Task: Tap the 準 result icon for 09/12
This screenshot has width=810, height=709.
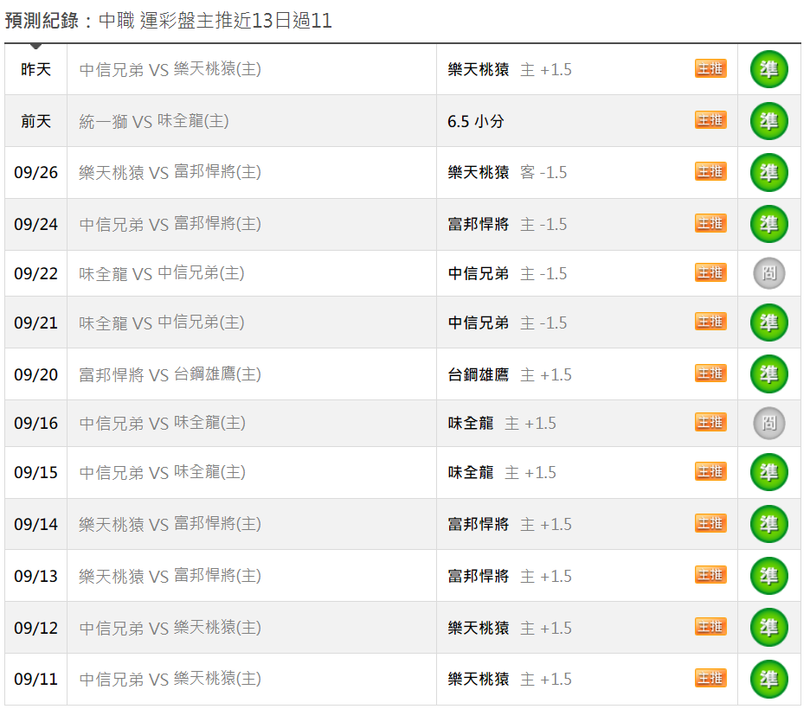Action: pos(768,628)
